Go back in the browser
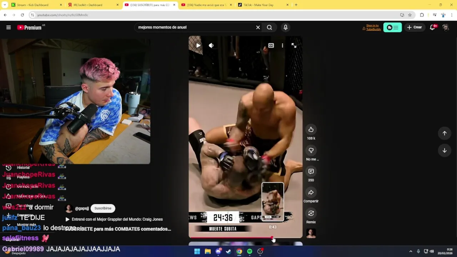The height and width of the screenshot is (257, 457). (5, 15)
